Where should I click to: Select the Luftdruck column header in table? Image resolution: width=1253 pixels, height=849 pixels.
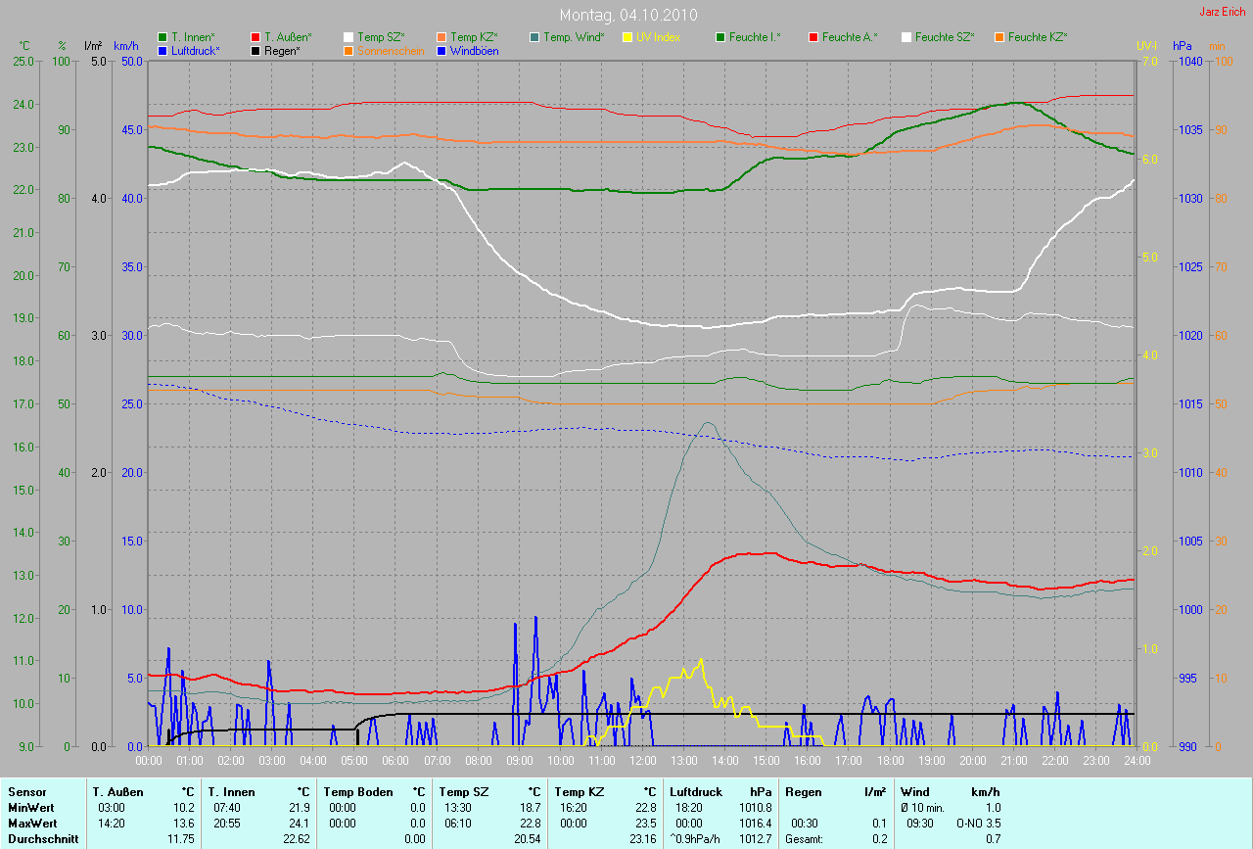pyautogui.click(x=696, y=791)
